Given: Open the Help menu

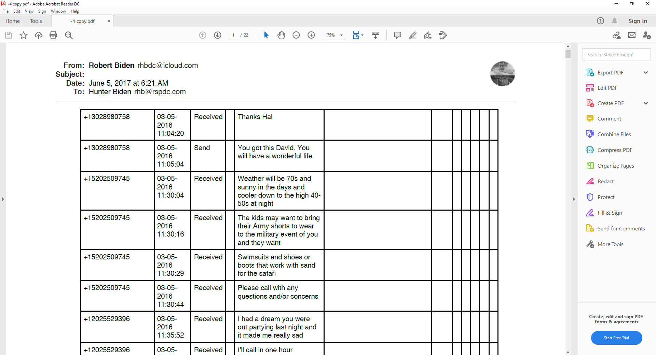Looking at the screenshot, I should pos(75,11).
